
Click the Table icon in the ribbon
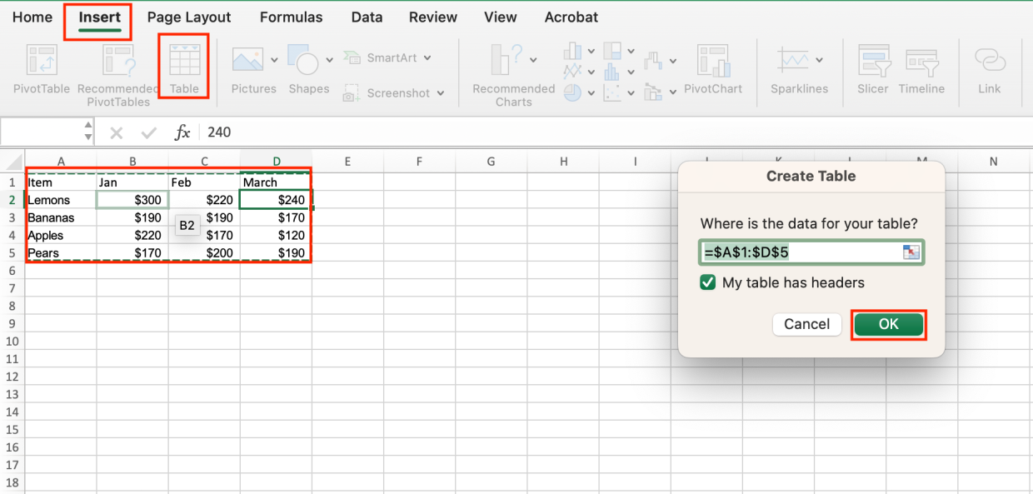(x=184, y=61)
